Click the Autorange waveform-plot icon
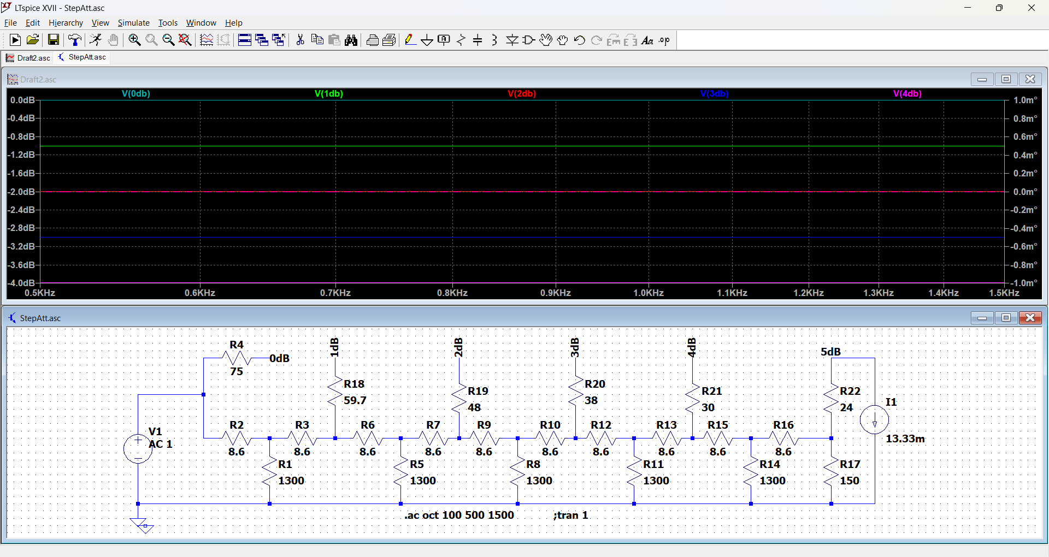This screenshot has width=1049, height=557. tap(207, 40)
